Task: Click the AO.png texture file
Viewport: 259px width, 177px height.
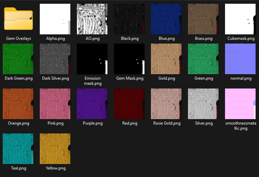Action: (92, 19)
